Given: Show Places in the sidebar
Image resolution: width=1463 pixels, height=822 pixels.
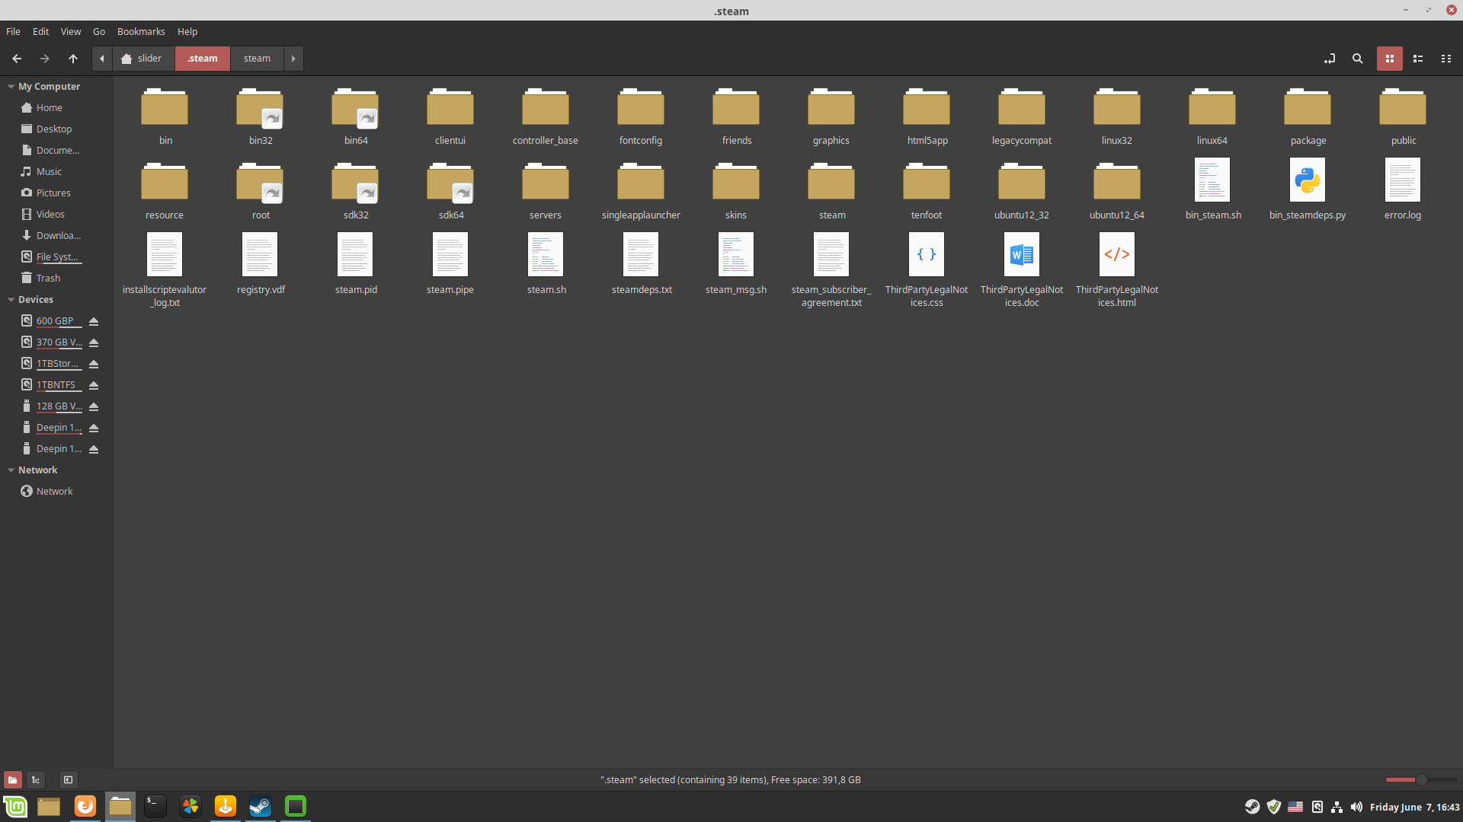Looking at the screenshot, I should pyautogui.click(x=12, y=779).
